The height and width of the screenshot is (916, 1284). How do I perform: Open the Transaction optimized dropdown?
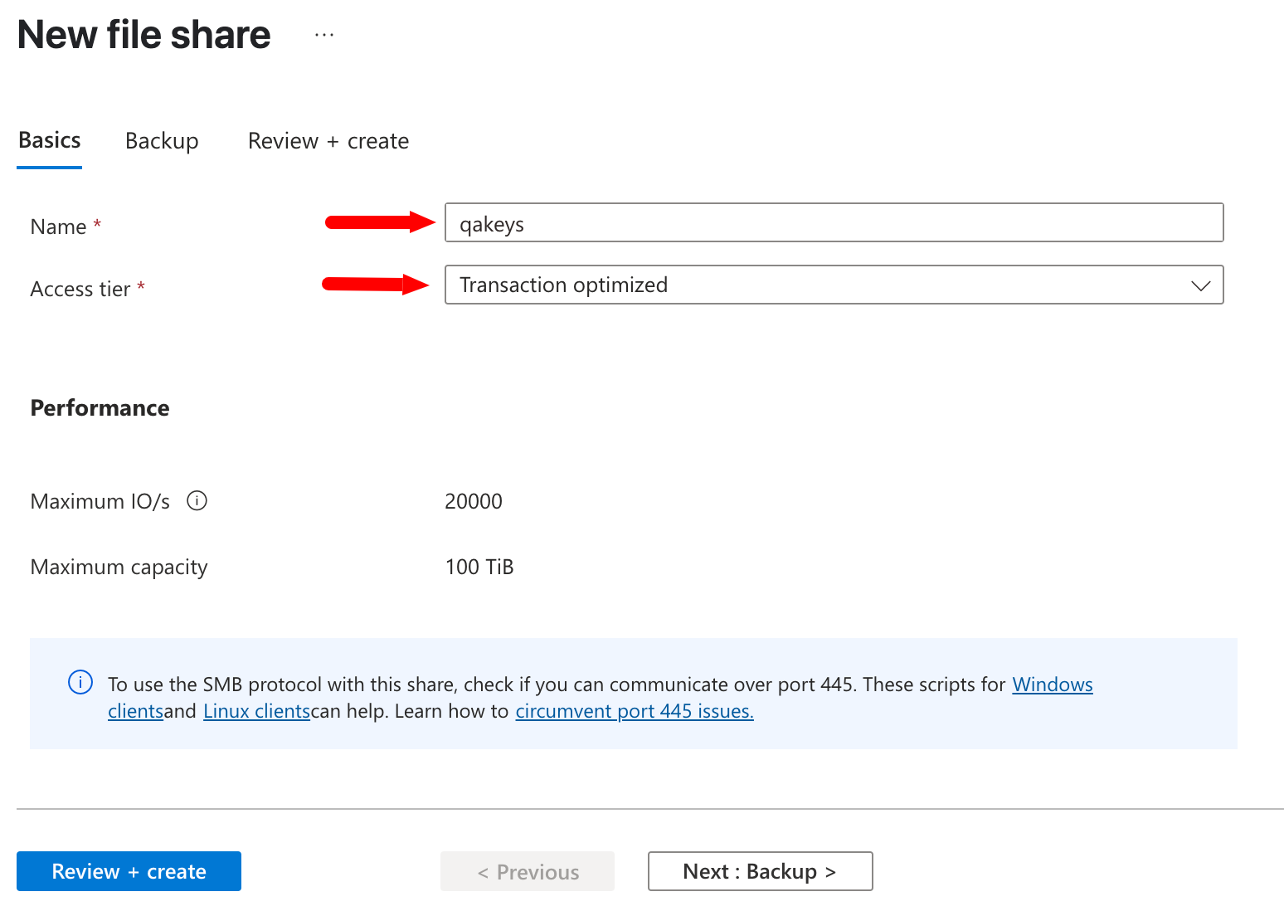pos(833,285)
